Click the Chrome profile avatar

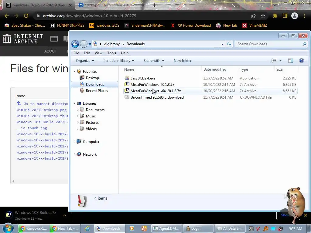[295, 16]
